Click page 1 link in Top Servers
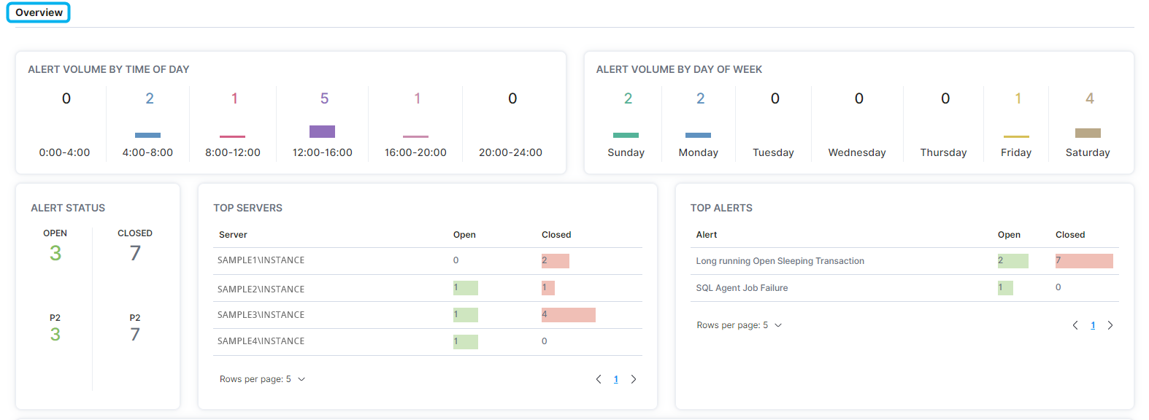The width and height of the screenshot is (1149, 420). pyautogui.click(x=616, y=379)
